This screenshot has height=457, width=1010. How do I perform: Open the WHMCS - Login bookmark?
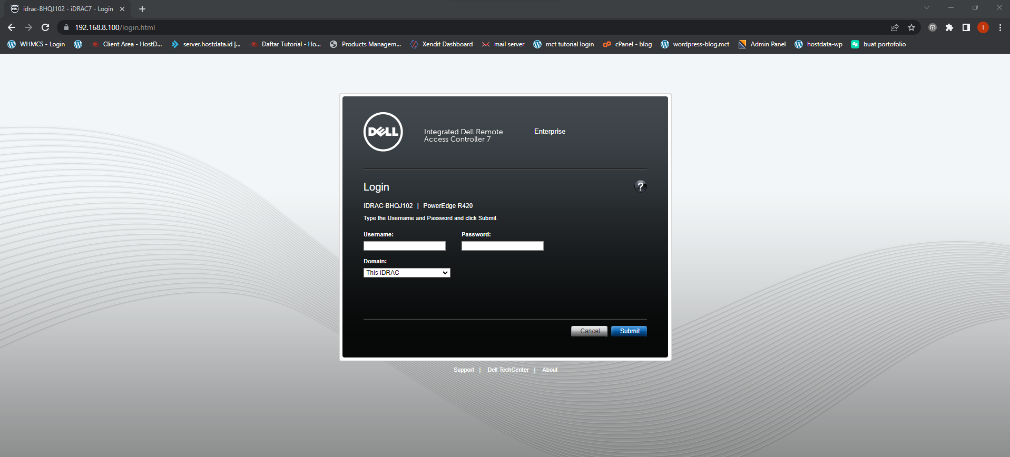coord(36,44)
